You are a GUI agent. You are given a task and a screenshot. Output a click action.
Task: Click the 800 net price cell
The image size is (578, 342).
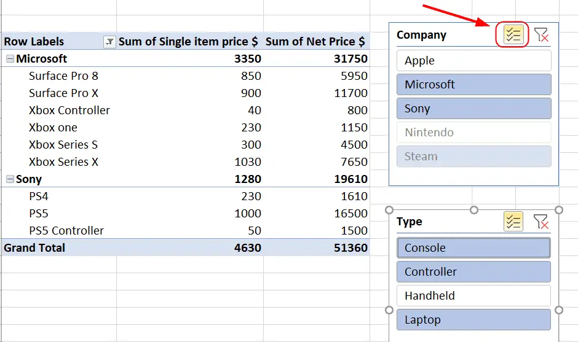click(x=357, y=110)
